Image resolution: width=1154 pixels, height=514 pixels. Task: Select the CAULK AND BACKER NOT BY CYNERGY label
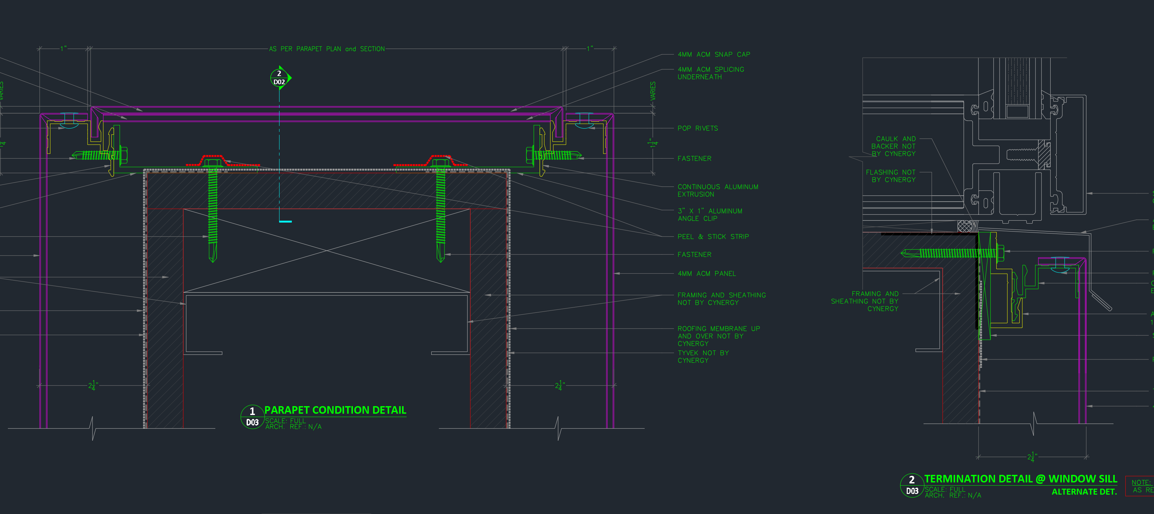(x=894, y=146)
